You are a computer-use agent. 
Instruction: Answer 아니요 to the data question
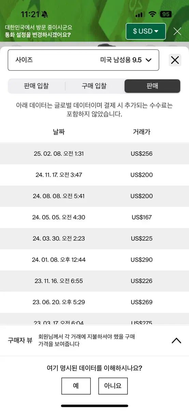pyautogui.click(x=113, y=386)
